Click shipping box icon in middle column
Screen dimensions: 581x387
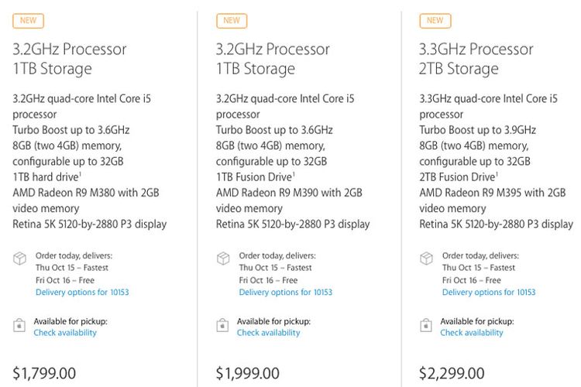point(223,258)
